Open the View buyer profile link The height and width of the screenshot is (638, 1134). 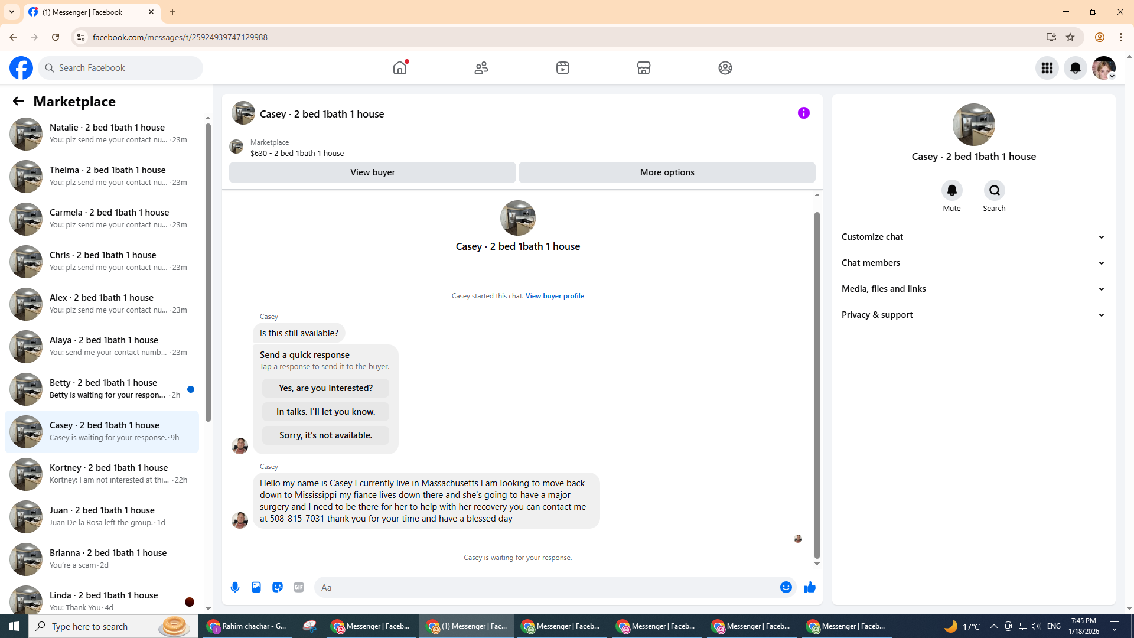click(x=554, y=296)
